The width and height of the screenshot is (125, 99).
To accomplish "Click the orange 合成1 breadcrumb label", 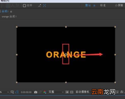I will pos(9,17).
